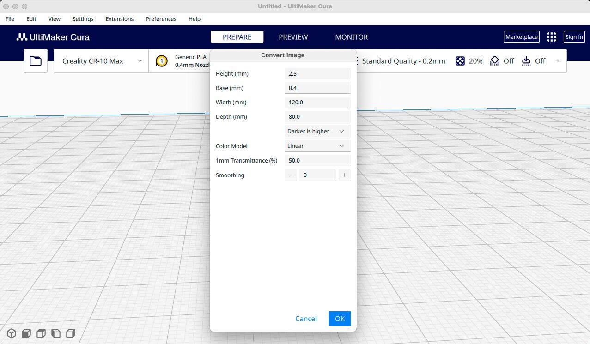Expand the Creality CR-10 Max printer selector
Screen dimensions: 590x344
click(101, 61)
